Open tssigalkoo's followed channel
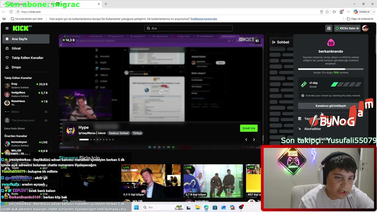The image size is (377, 212). [x=26, y=94]
